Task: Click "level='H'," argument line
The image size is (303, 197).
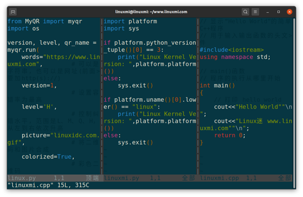Action: (39, 107)
